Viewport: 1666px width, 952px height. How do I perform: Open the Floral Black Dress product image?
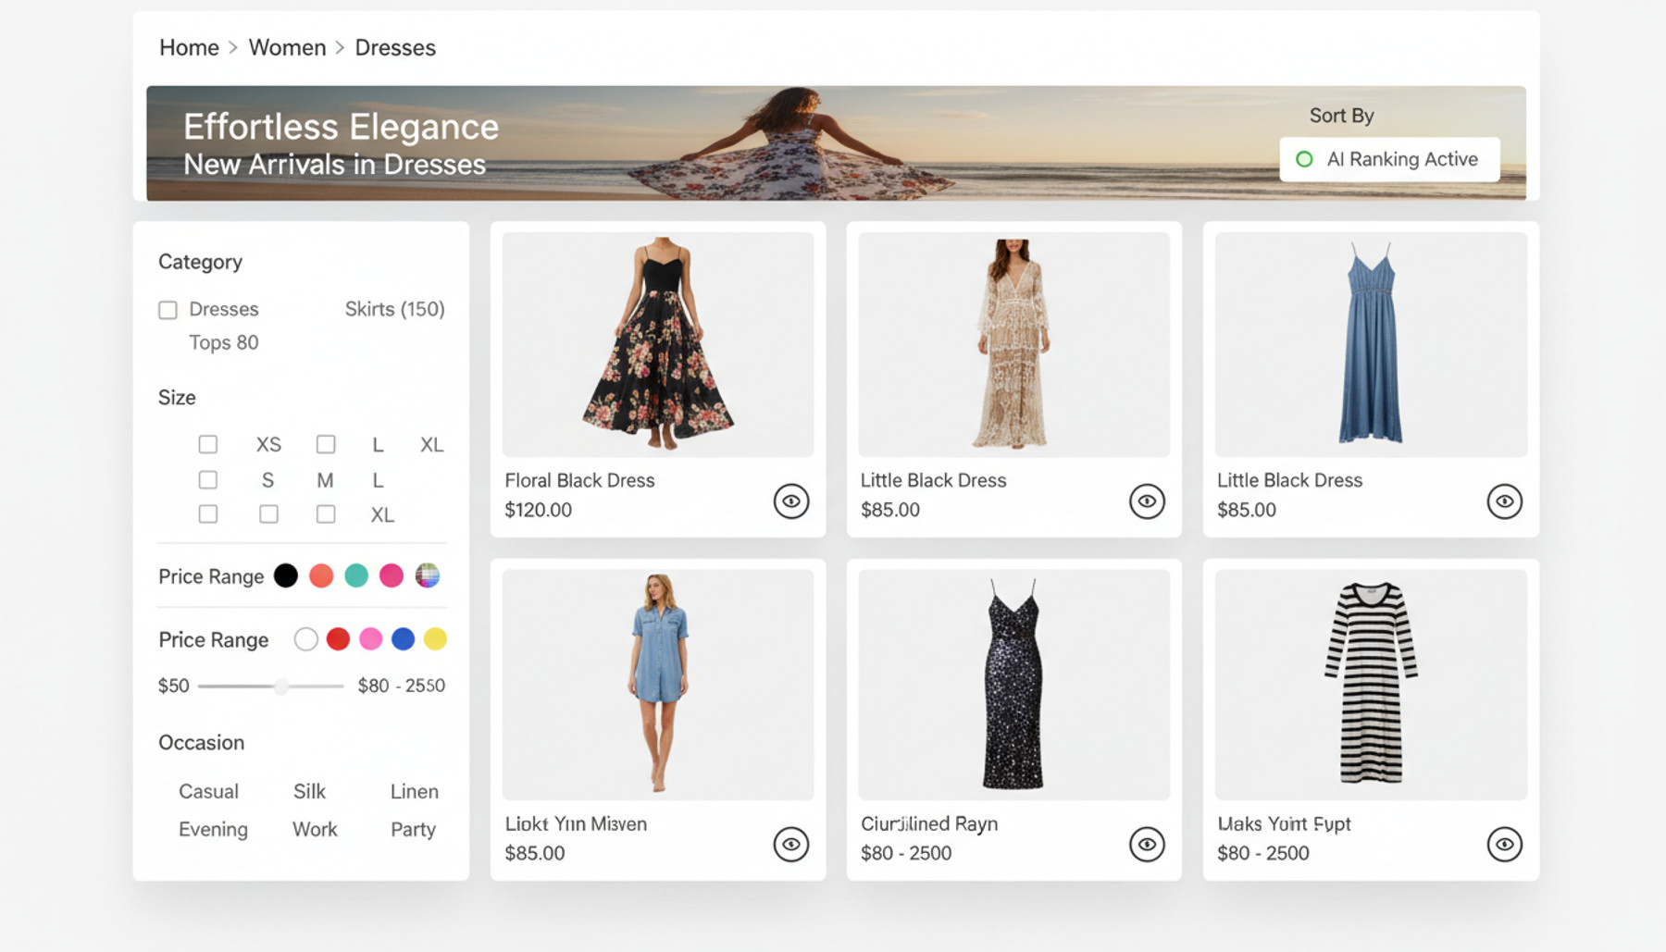[658, 344]
